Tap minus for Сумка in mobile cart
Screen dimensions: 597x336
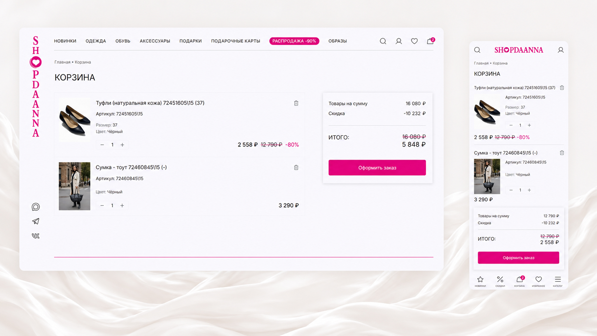click(511, 190)
